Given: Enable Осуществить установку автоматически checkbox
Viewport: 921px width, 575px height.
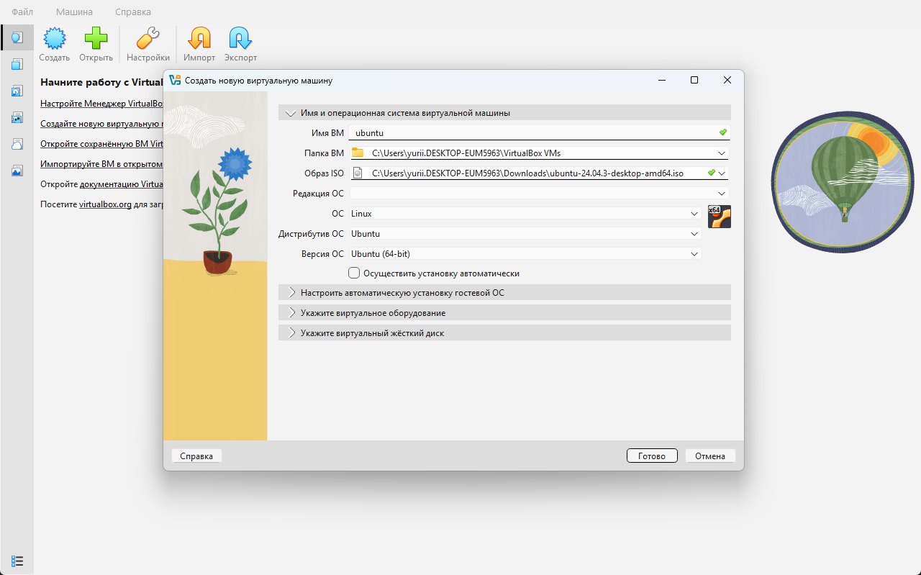Looking at the screenshot, I should [x=354, y=273].
